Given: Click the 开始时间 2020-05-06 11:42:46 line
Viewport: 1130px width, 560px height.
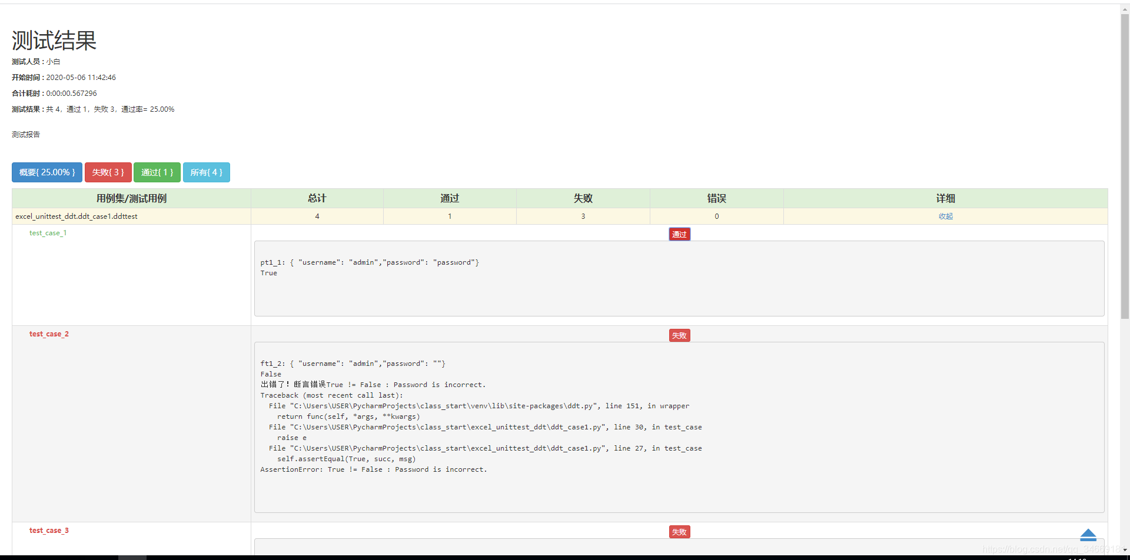Looking at the screenshot, I should [64, 78].
